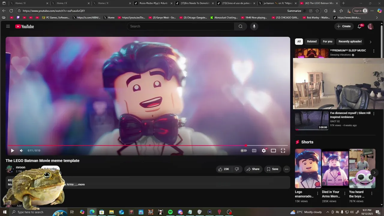384x216 pixels.
Task: Select the For you filter chip
Action: click(x=328, y=41)
